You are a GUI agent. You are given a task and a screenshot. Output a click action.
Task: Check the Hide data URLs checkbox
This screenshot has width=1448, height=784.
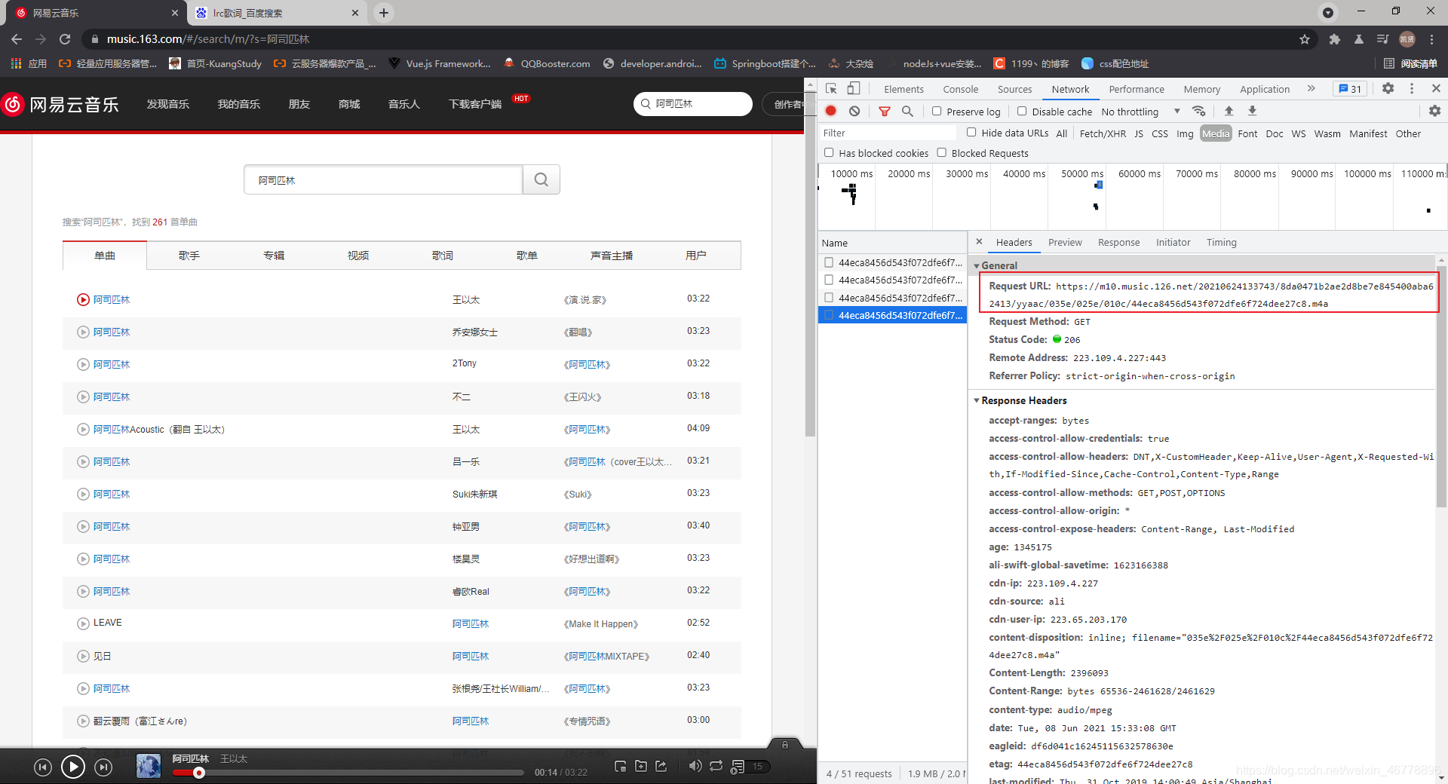[971, 133]
